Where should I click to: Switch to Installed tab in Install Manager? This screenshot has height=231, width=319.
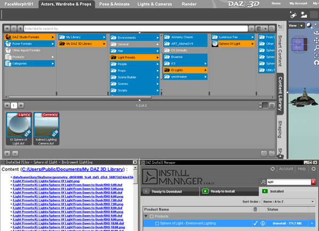point(288,191)
